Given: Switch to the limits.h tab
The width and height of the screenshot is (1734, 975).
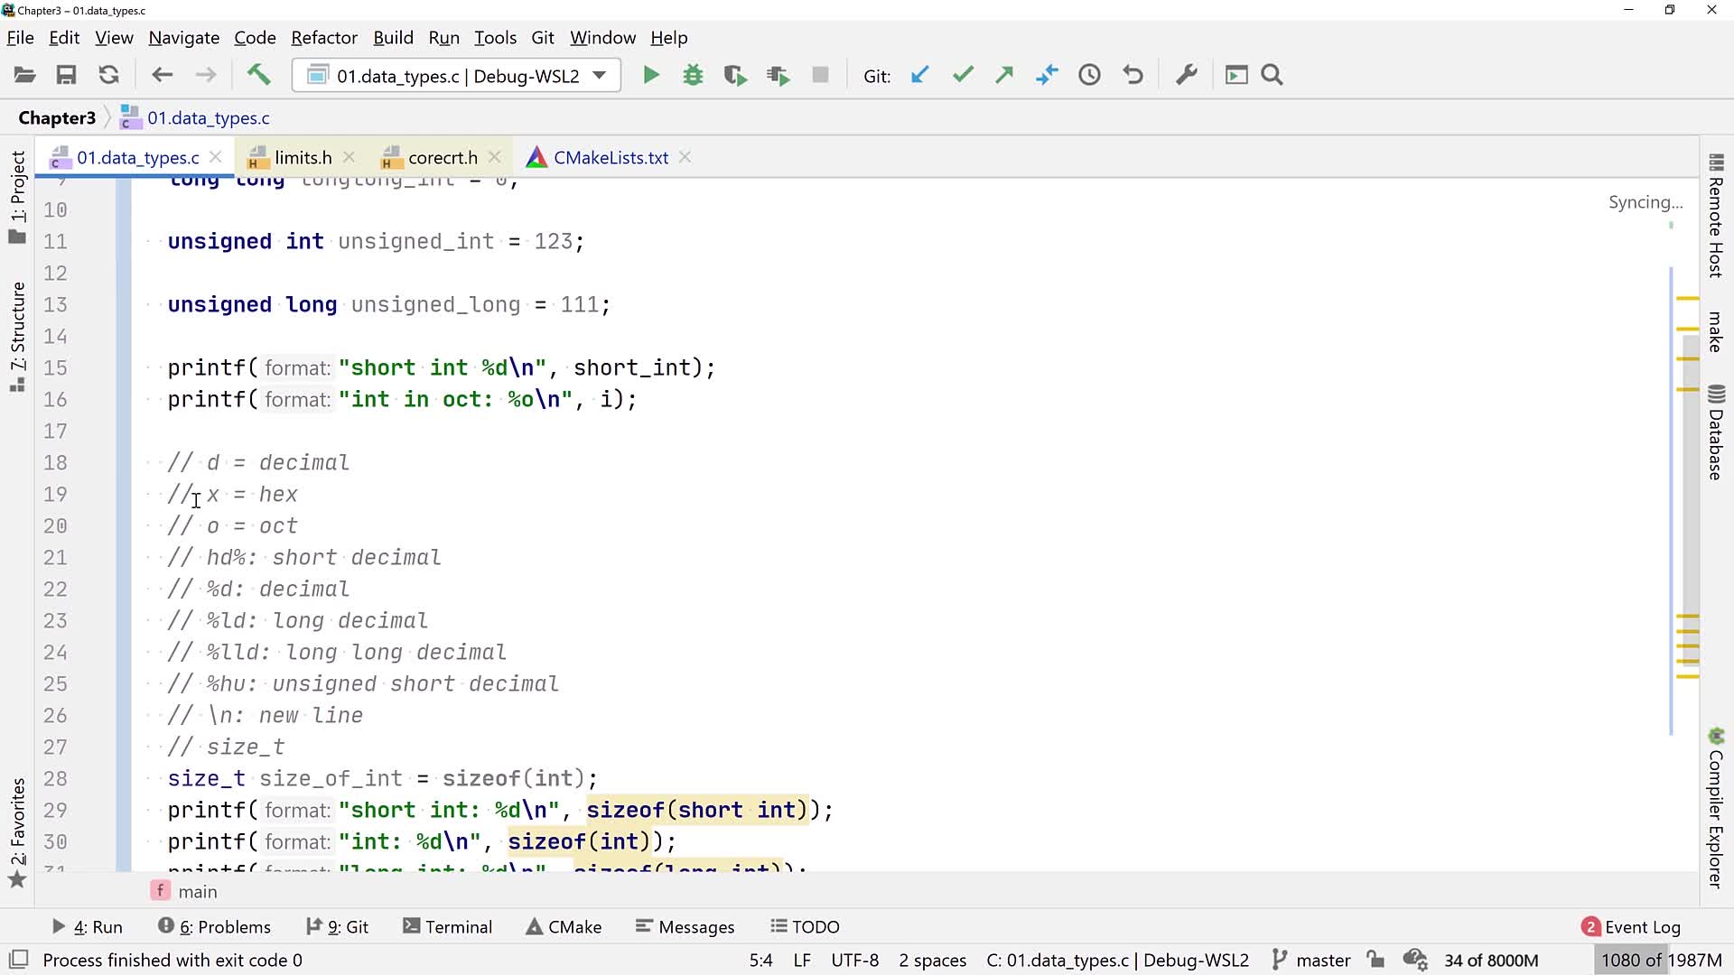Looking at the screenshot, I should (x=303, y=158).
